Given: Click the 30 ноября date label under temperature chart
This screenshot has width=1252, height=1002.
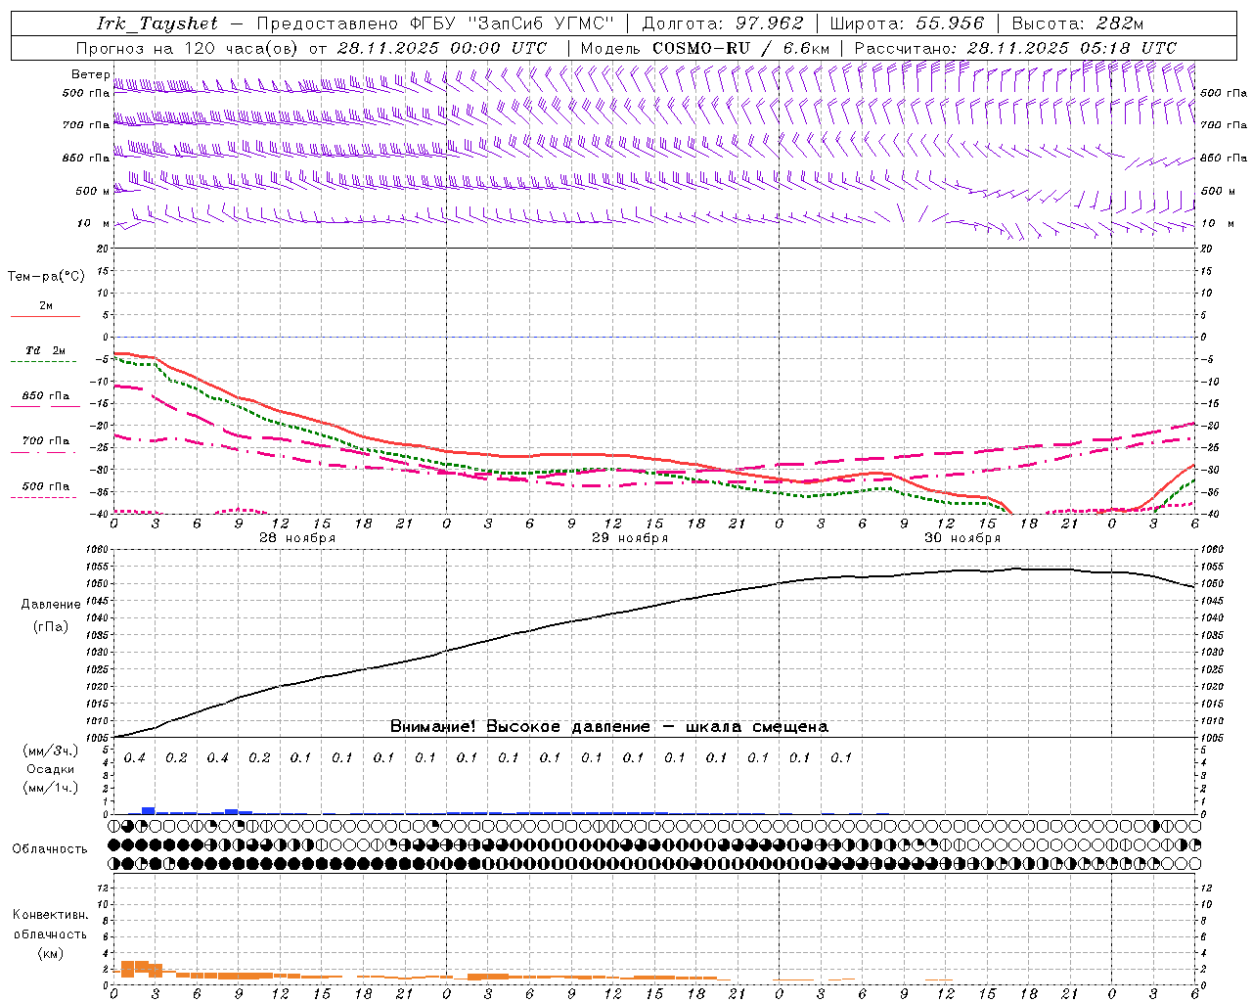Looking at the screenshot, I should pos(962,538).
